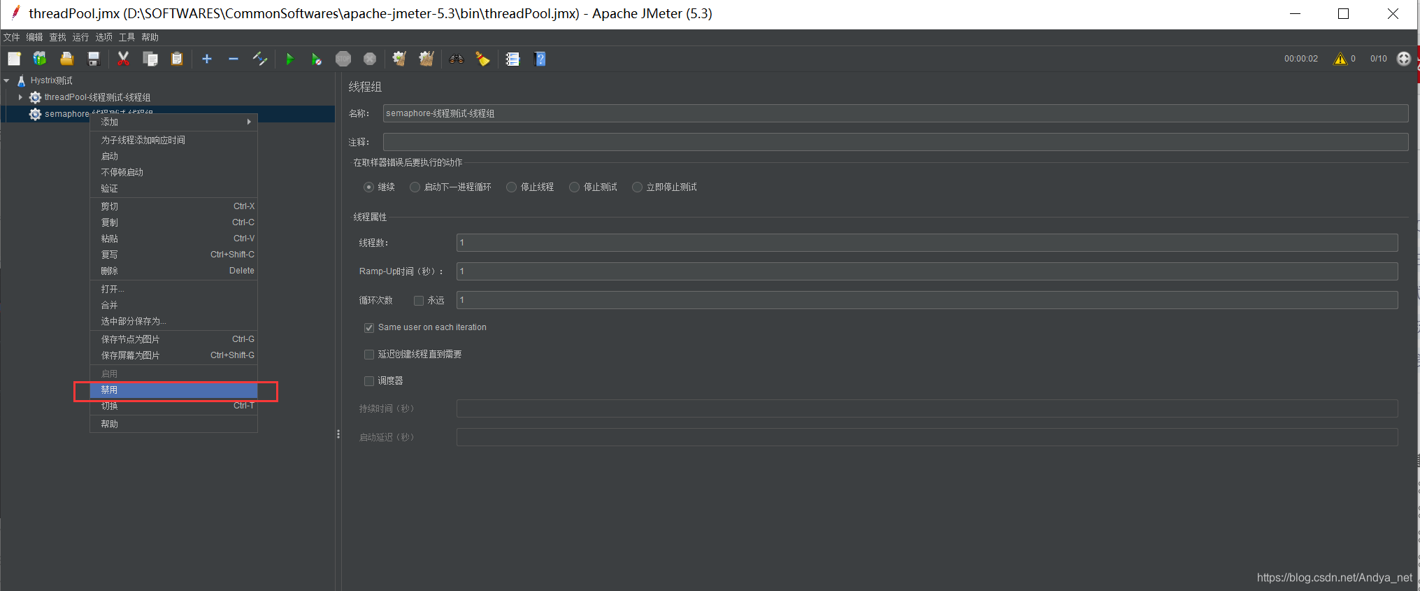Expand all nodes with plus icon
The height and width of the screenshot is (591, 1420).
(x=207, y=59)
